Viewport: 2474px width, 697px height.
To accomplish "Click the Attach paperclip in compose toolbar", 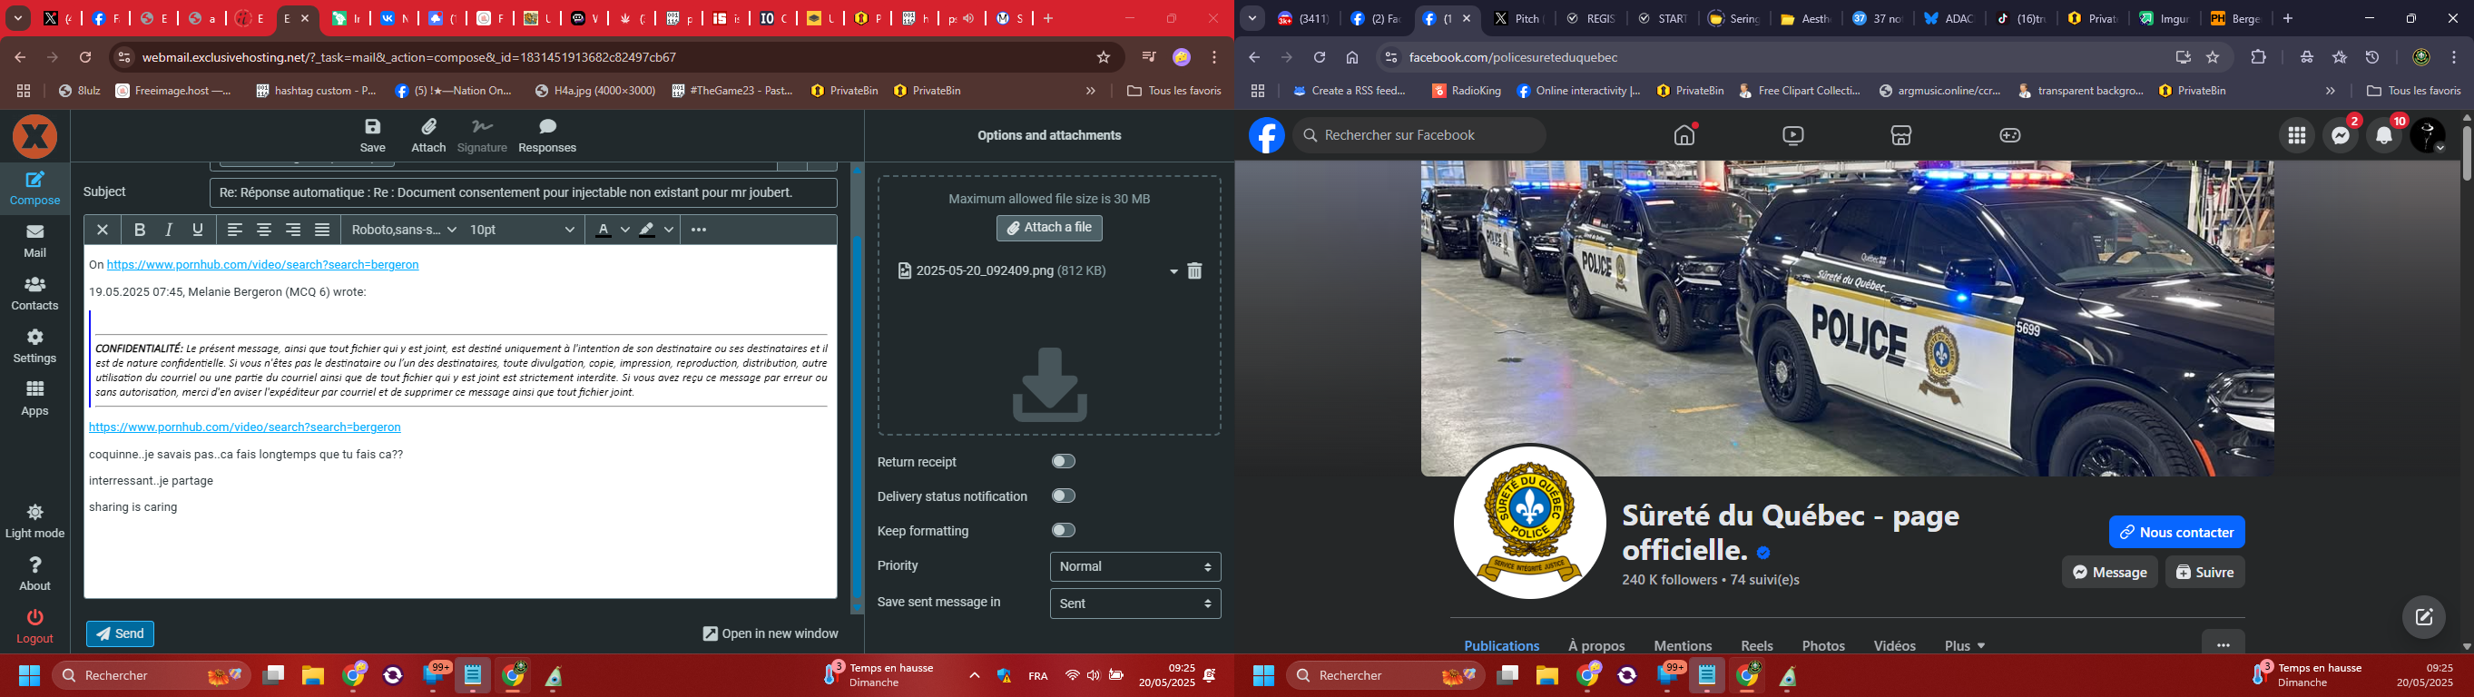I will [x=428, y=135].
